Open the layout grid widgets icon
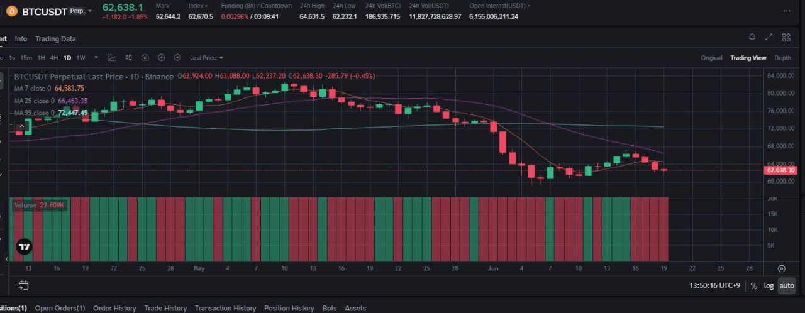 pos(786,37)
